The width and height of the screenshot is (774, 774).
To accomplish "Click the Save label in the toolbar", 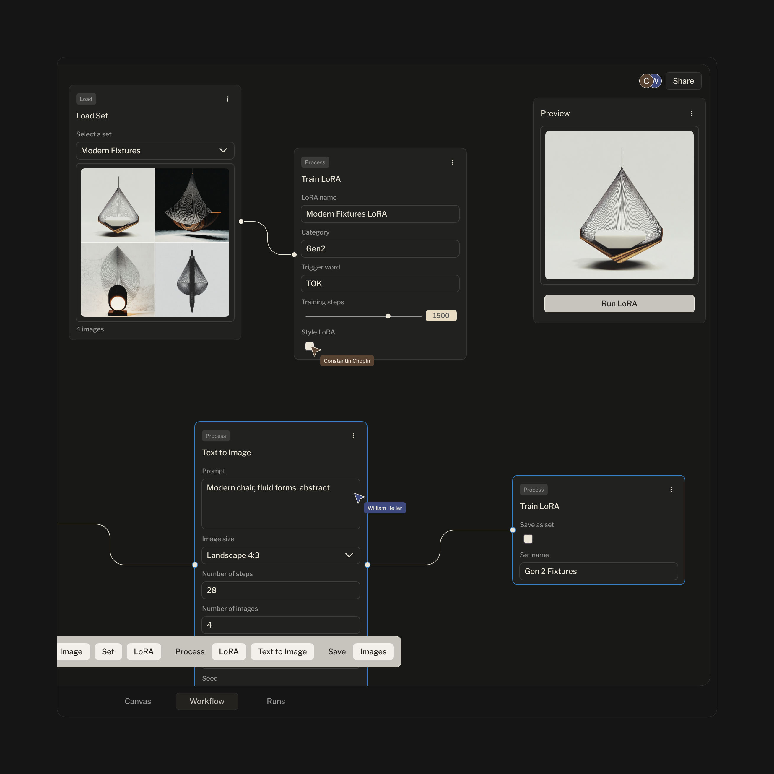I will [337, 652].
